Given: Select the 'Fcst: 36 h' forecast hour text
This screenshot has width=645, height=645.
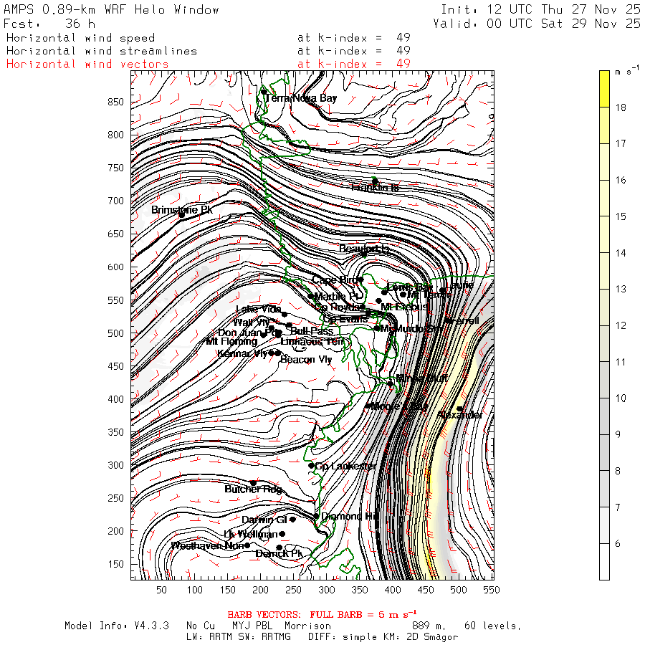Looking at the screenshot, I should click(x=49, y=24).
